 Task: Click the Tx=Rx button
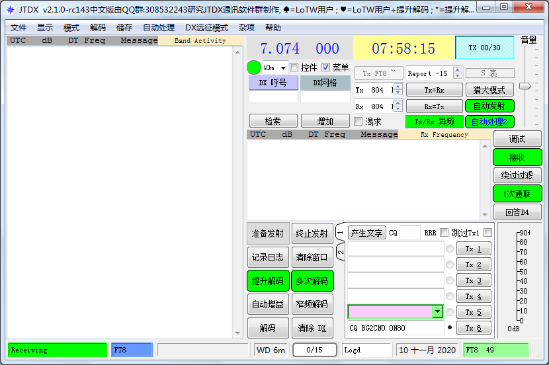point(435,90)
